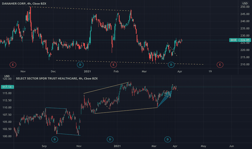252x149 pixels.
Task: Click the 240.00 price axis label
Action: [245, 21]
